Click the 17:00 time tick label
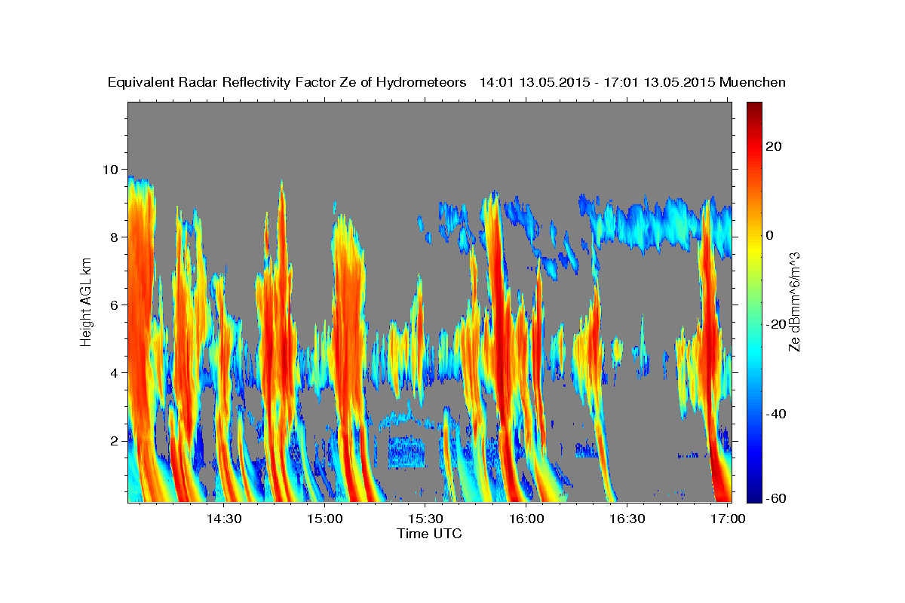The width and height of the screenshot is (905, 603). point(728,519)
